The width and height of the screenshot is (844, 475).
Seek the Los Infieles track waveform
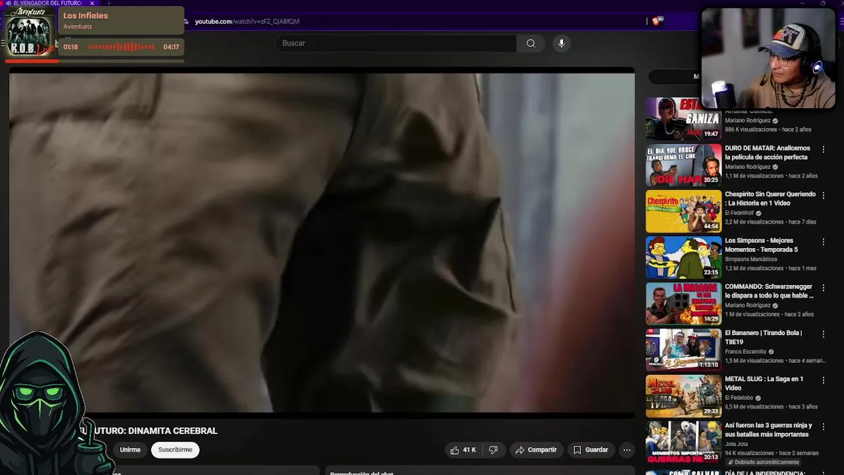click(x=121, y=47)
